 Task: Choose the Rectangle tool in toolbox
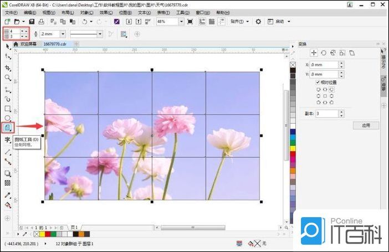click(x=8, y=109)
